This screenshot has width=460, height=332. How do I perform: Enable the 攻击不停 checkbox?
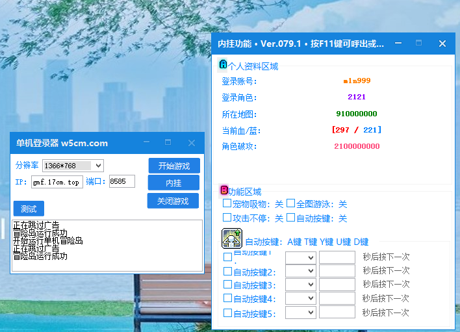pyautogui.click(x=227, y=218)
